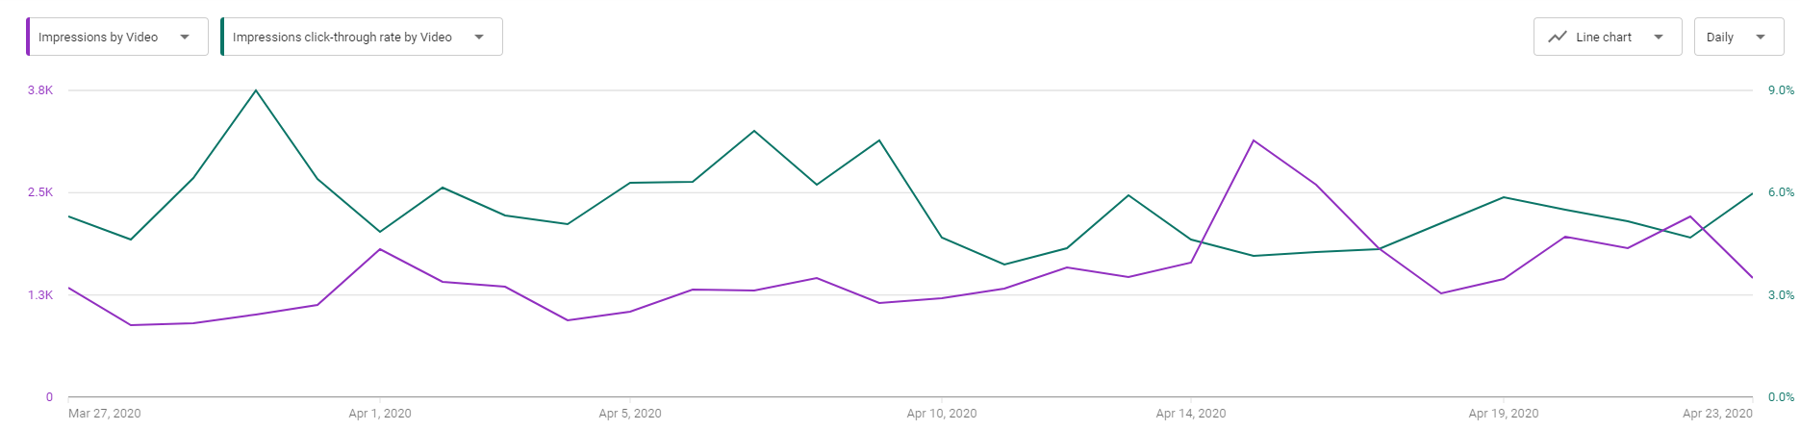
Task: Click the Line chart text label
Action: click(1604, 38)
